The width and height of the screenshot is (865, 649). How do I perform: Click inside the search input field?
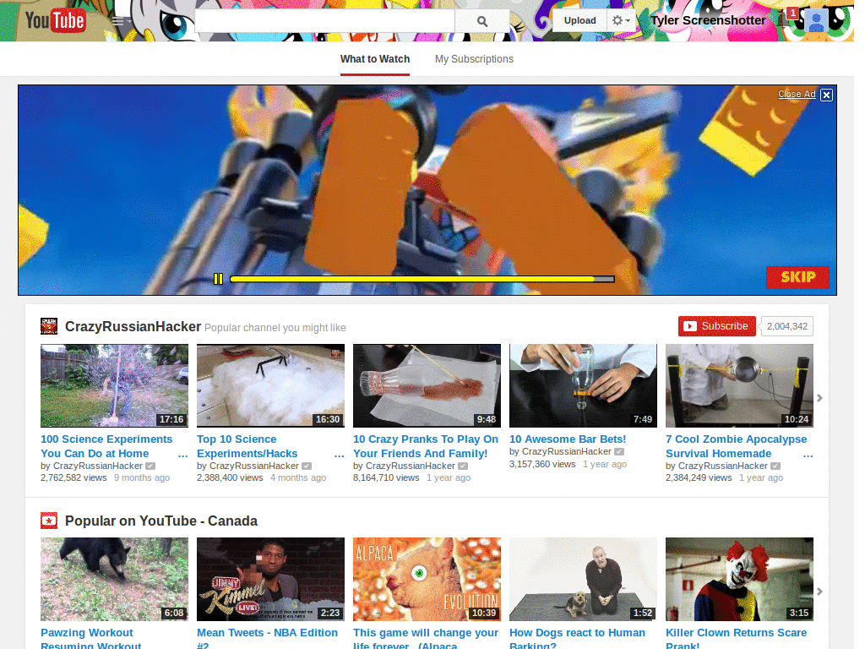[325, 21]
